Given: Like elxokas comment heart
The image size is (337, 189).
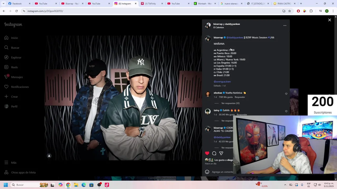Looking at the screenshot, I should click(x=286, y=94).
